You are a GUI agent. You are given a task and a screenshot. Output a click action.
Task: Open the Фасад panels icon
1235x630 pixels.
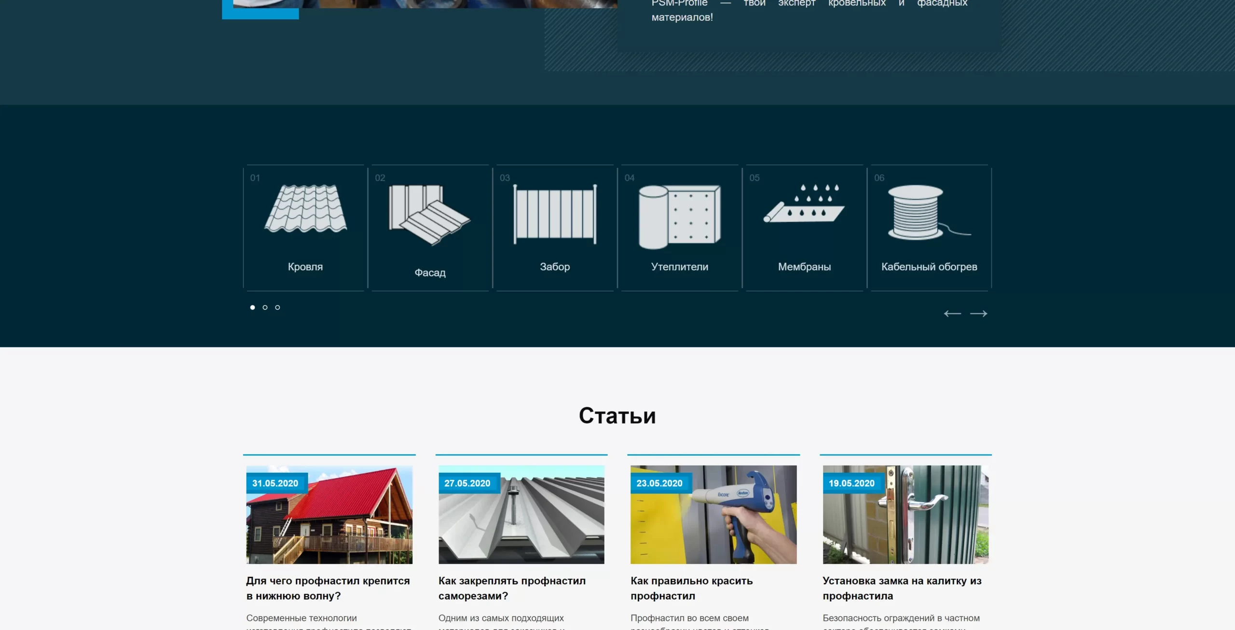coord(429,215)
